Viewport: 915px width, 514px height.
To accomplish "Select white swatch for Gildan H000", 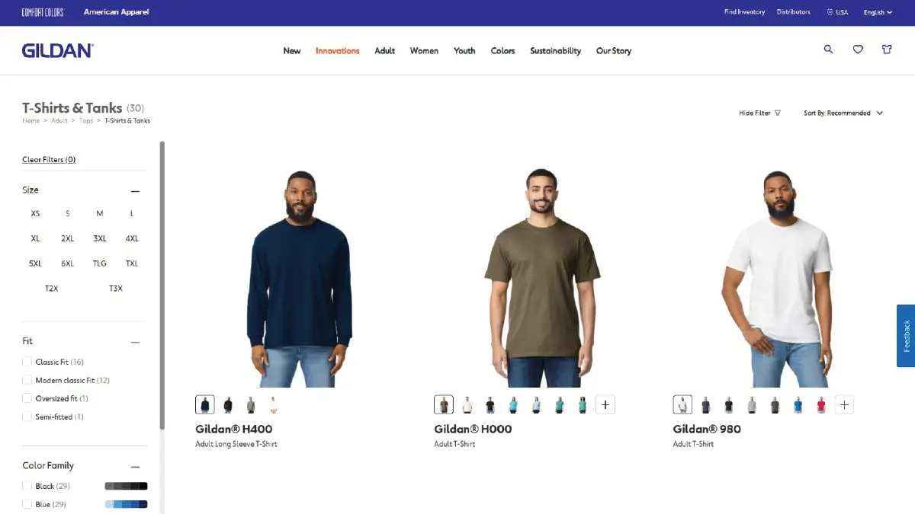I will 467,405.
